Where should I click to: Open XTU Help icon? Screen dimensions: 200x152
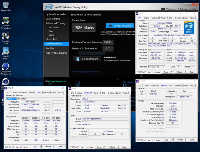pos(190,9)
